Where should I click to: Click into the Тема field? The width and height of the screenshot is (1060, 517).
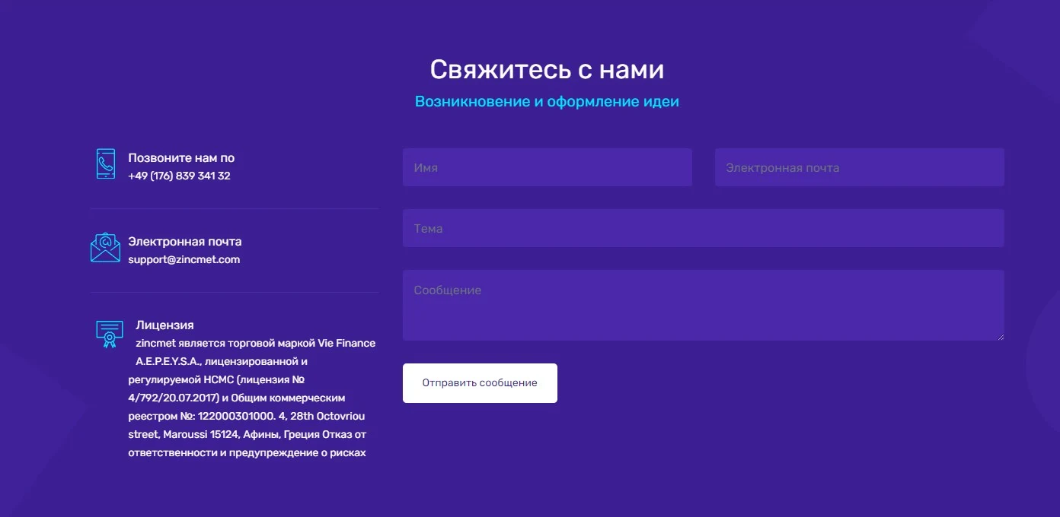703,228
